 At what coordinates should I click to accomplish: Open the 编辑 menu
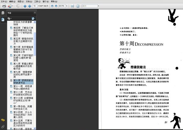[12, 2]
